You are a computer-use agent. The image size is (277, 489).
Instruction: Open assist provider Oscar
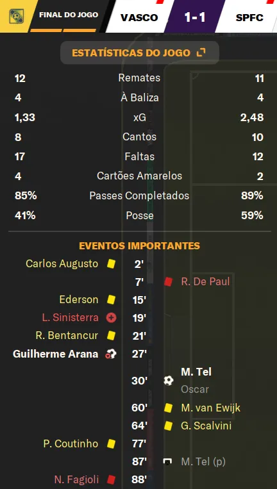coord(195,389)
